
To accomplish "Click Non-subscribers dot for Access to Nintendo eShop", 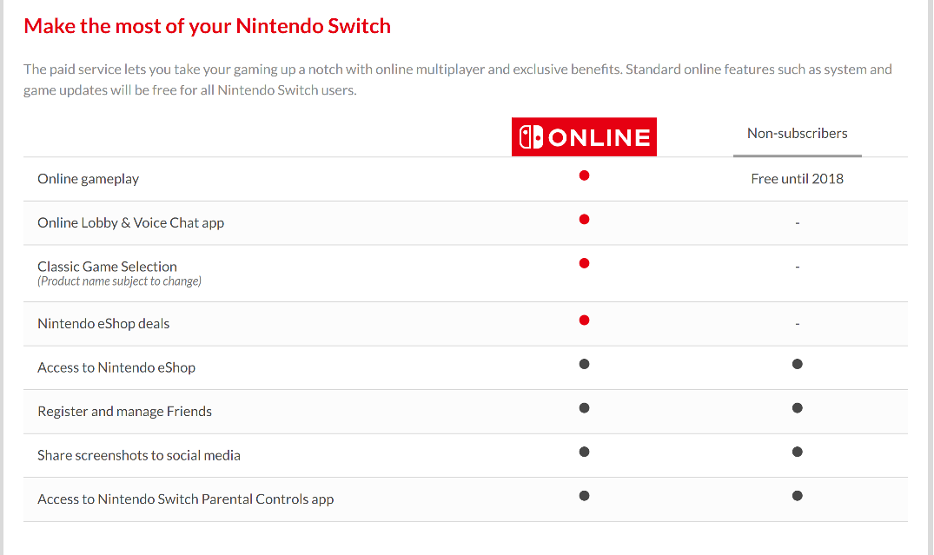I will (797, 364).
